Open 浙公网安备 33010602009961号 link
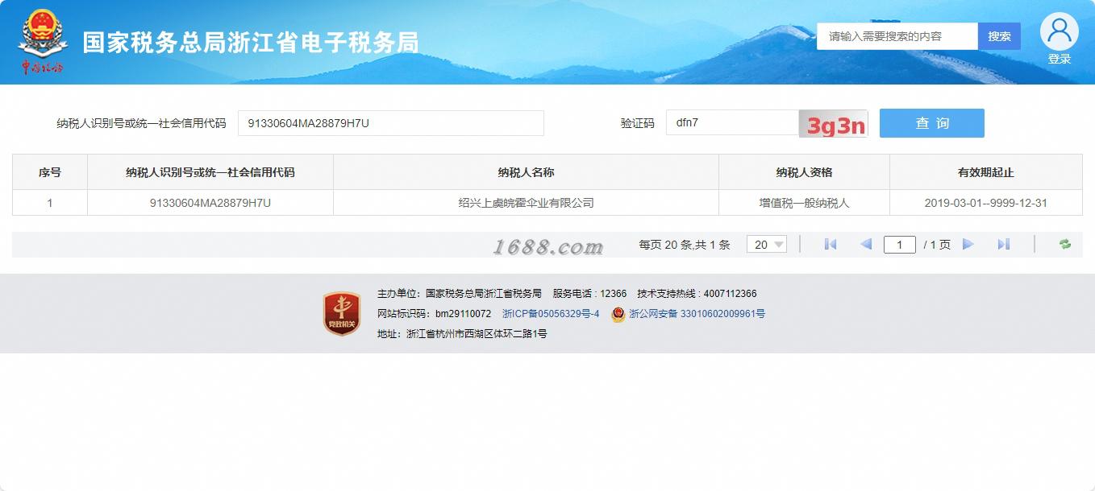Screen dimensions: 1095x491 (x=697, y=314)
